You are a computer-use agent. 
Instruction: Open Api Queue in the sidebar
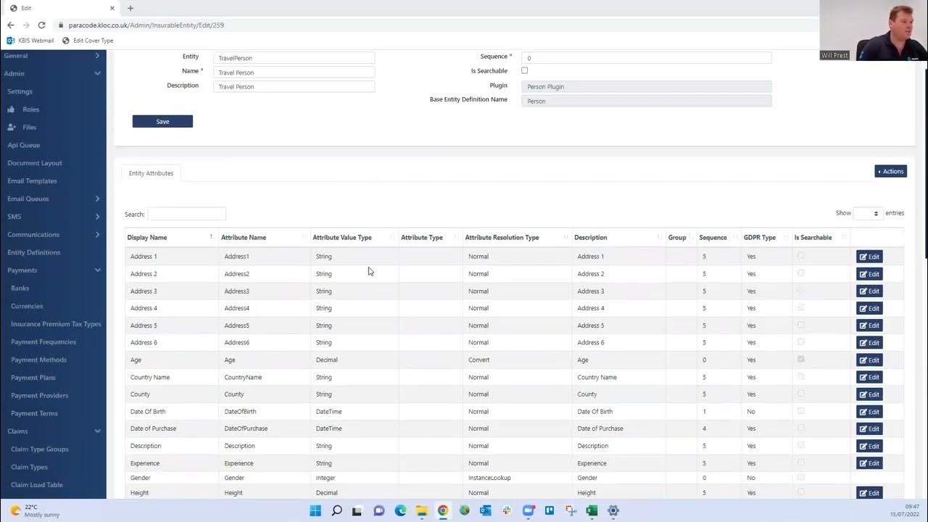point(24,145)
